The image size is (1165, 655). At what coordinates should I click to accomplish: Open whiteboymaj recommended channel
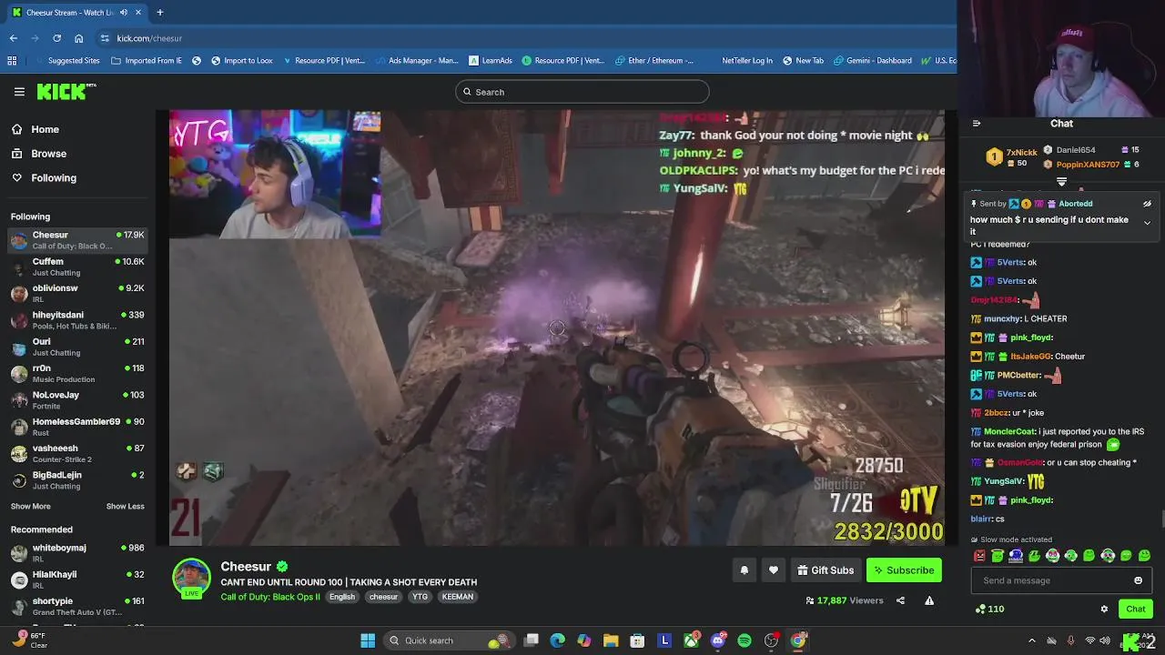point(77,553)
